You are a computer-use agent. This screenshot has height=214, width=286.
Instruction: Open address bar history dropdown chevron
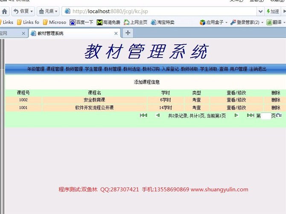point(260,12)
